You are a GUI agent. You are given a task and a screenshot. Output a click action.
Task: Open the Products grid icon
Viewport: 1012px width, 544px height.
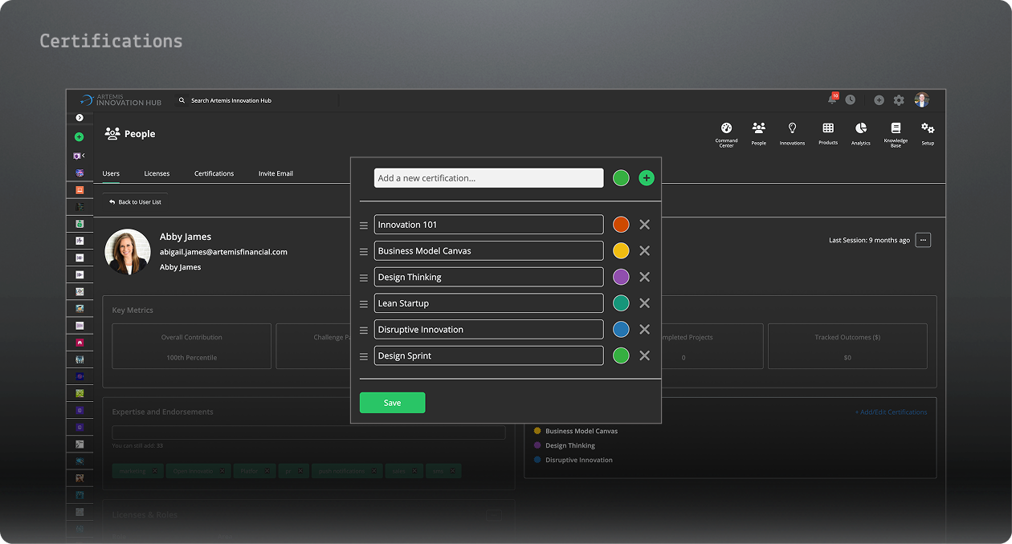828,130
